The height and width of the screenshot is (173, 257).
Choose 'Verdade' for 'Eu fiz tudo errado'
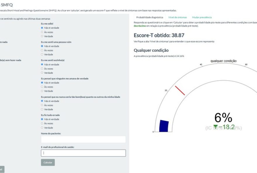coord(42,127)
